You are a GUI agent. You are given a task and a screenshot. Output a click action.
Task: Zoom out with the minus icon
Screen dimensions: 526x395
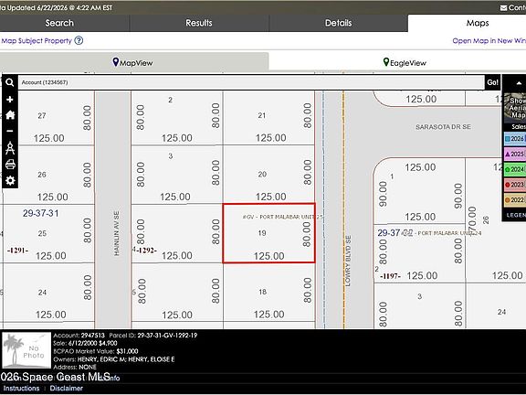10,131
